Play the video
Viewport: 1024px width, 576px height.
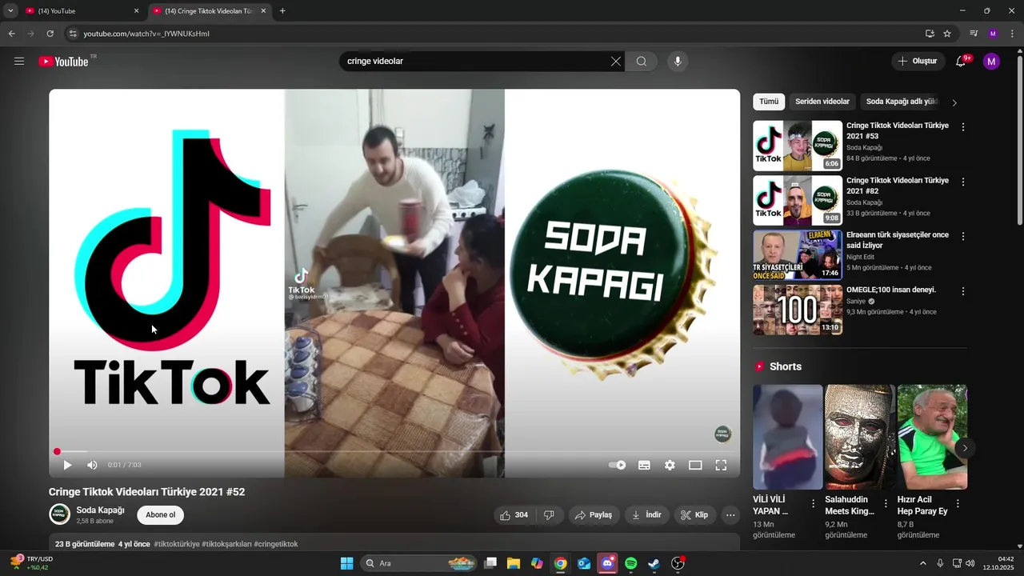tap(67, 465)
